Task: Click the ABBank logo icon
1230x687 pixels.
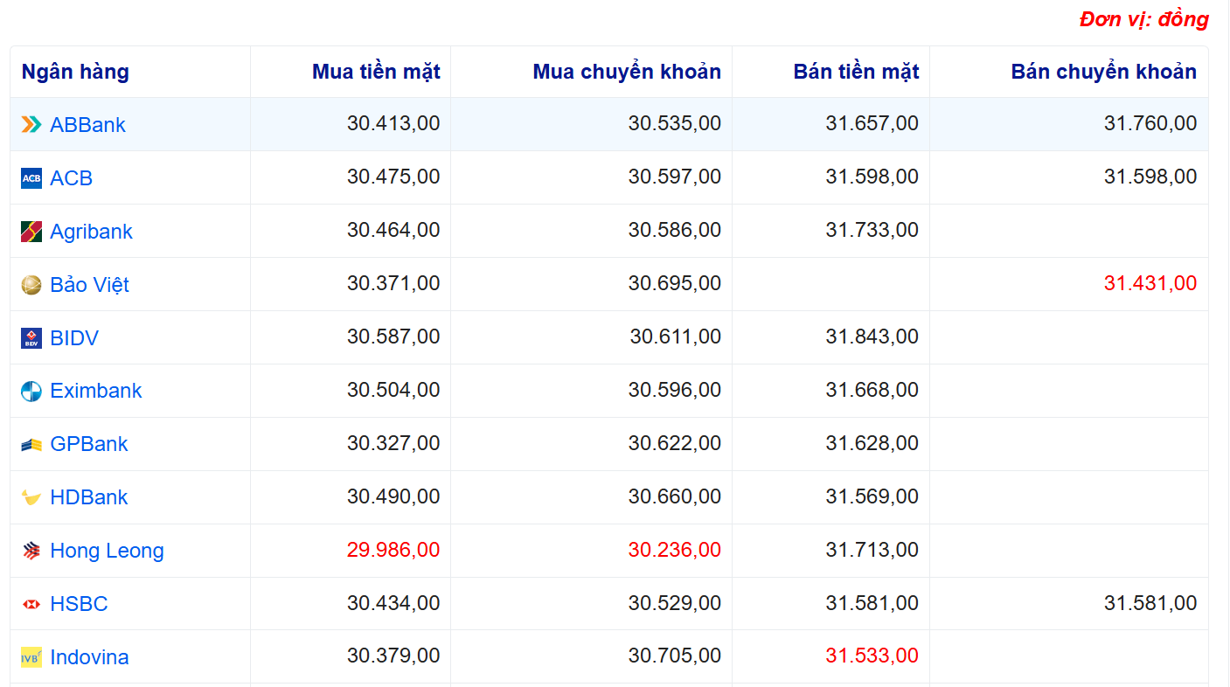Action: (31, 125)
